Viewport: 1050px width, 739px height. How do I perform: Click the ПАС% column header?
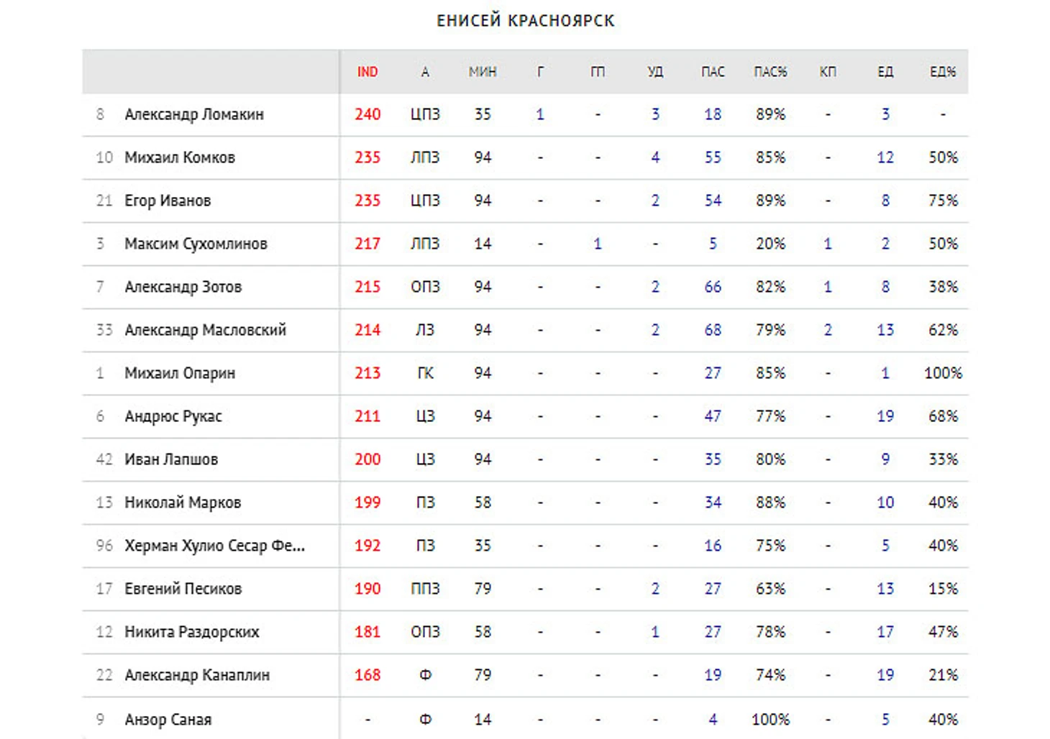pyautogui.click(x=770, y=72)
